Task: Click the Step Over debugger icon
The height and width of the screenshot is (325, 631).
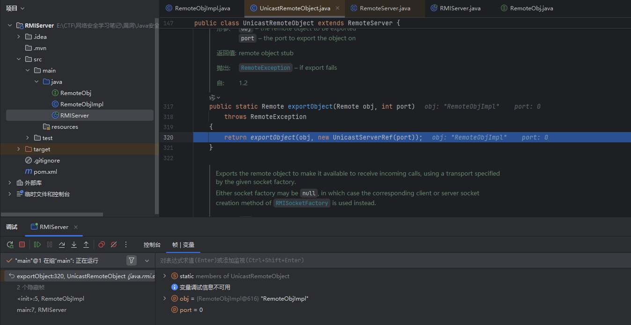Action: pyautogui.click(x=62, y=244)
